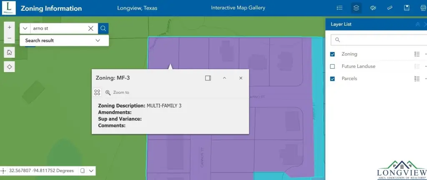Zoom in on the map

[x=10, y=27]
